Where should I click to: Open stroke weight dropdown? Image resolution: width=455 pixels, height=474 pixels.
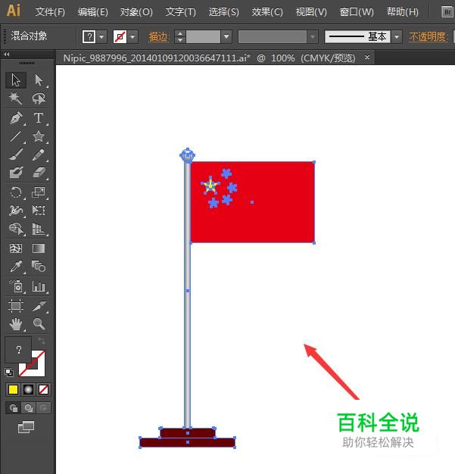[226, 37]
